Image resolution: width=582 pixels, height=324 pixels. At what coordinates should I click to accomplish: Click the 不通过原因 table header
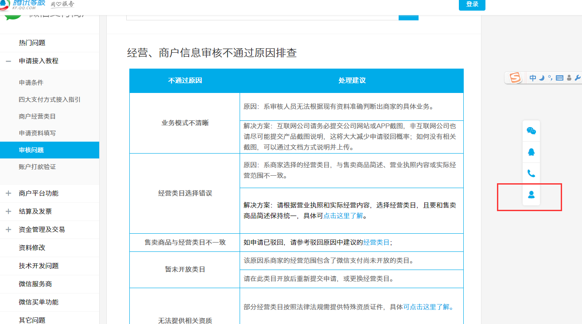[185, 81]
